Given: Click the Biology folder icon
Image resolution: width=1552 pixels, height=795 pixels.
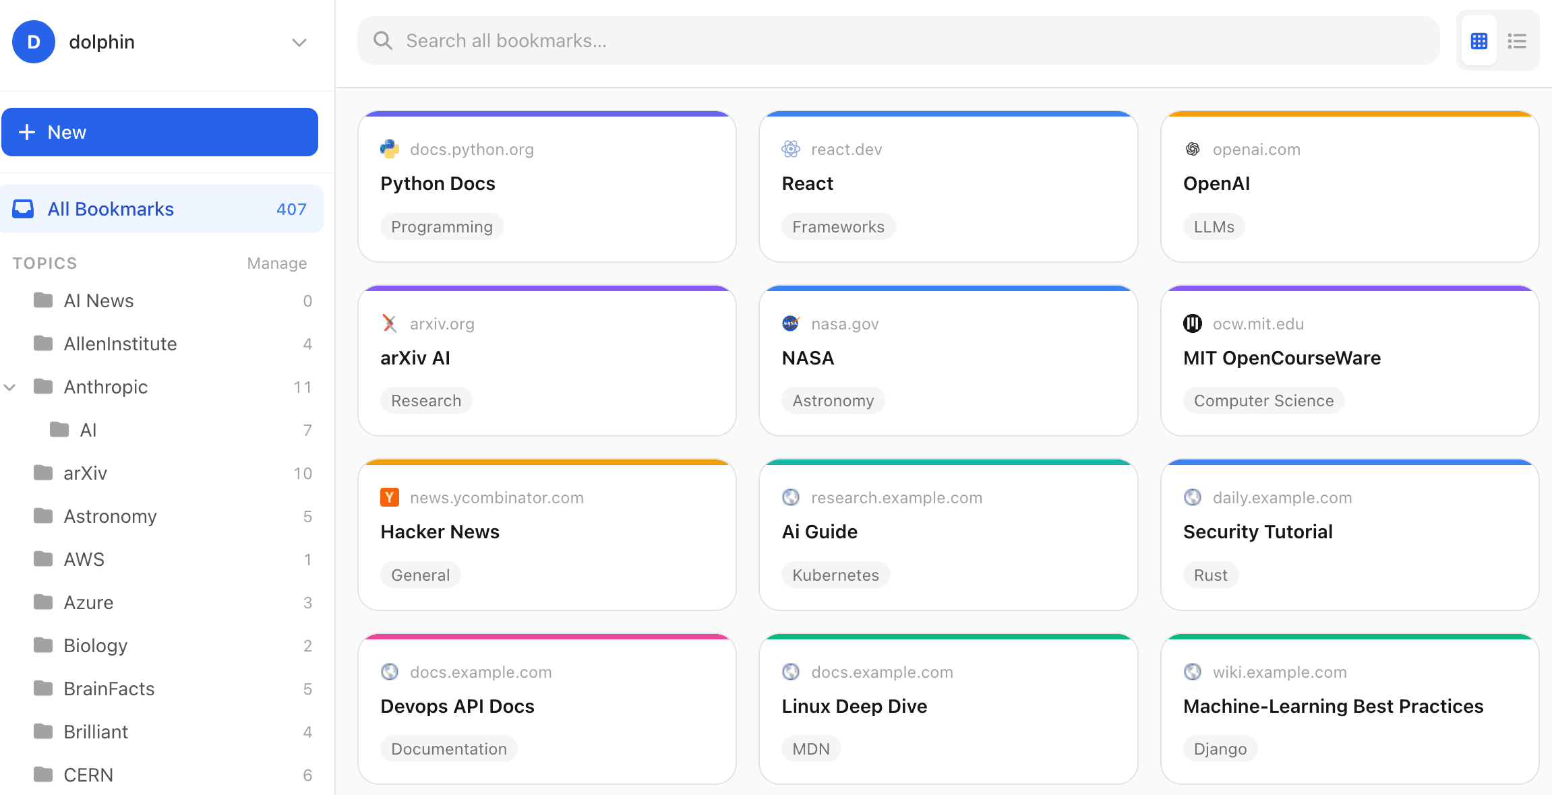Looking at the screenshot, I should tap(43, 645).
